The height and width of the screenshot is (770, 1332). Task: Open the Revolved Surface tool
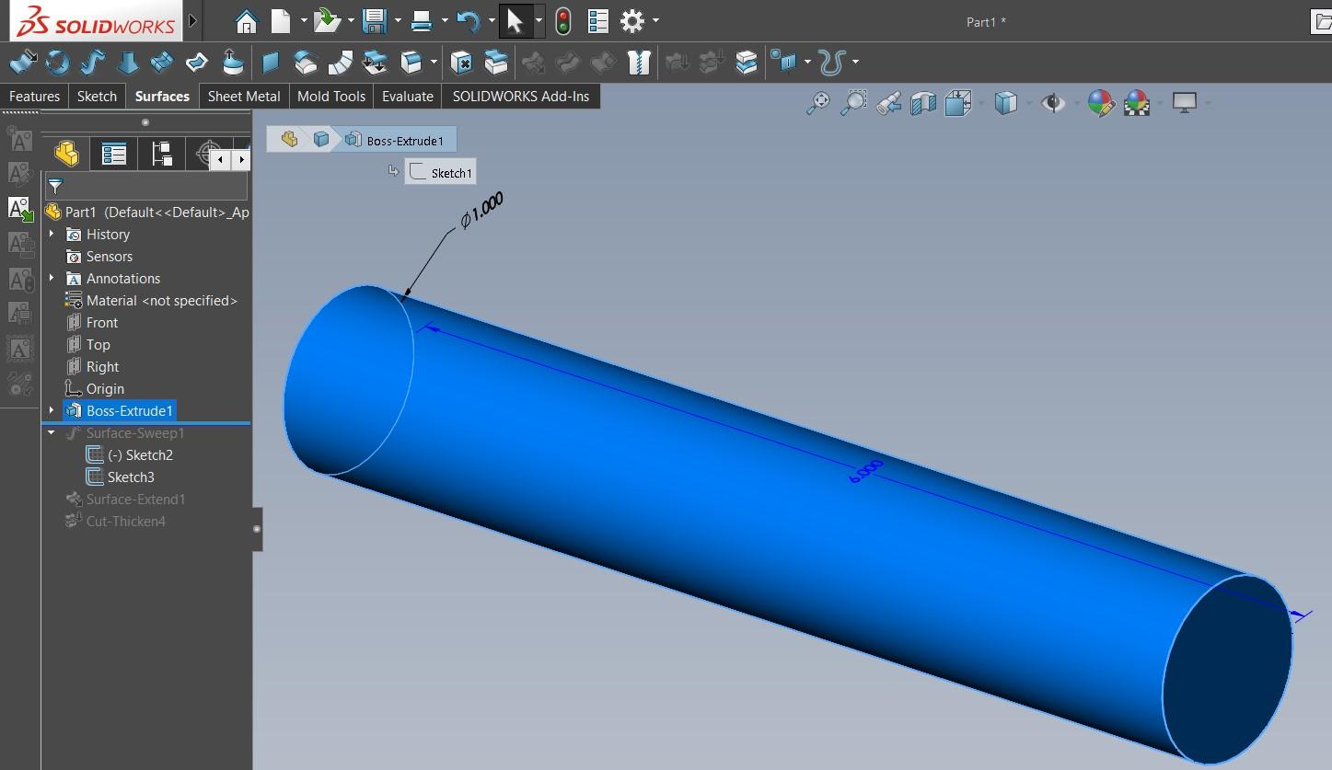coord(57,62)
